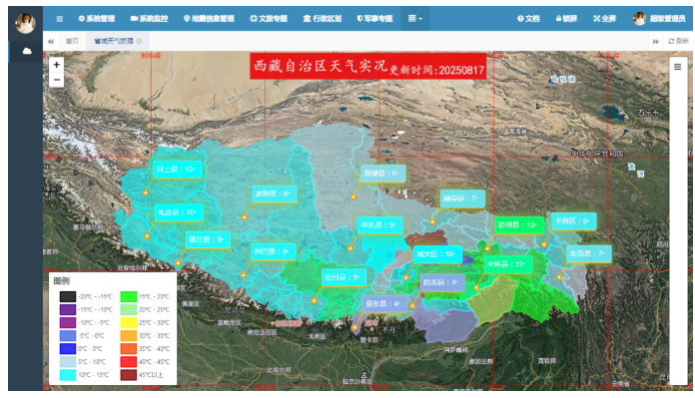The width and height of the screenshot is (695, 398).
Task: Click the 锁屏 lock screen button
Action: point(566,19)
